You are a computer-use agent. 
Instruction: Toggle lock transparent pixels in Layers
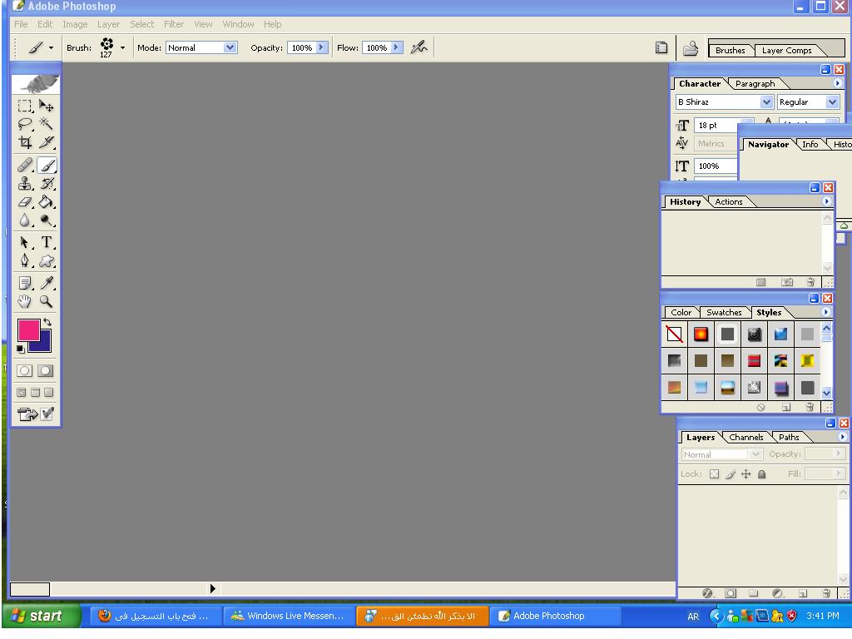(715, 474)
